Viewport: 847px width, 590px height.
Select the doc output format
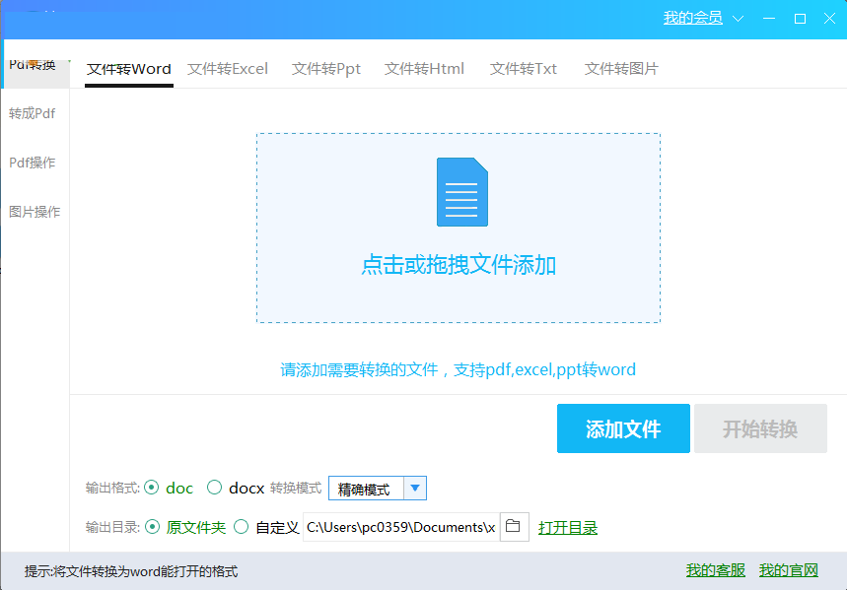pyautogui.click(x=154, y=488)
